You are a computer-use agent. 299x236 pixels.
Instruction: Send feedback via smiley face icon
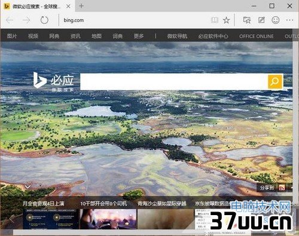(276, 20)
